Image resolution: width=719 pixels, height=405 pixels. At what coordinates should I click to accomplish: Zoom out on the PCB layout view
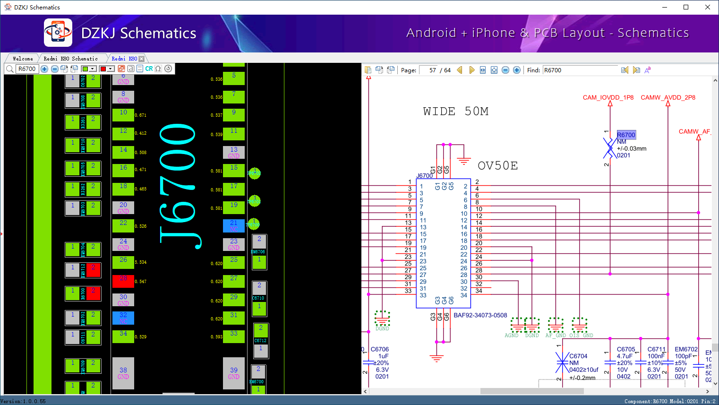[x=54, y=69]
